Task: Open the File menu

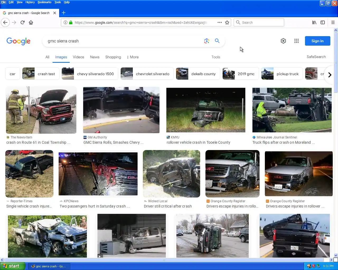Action: 3,2
